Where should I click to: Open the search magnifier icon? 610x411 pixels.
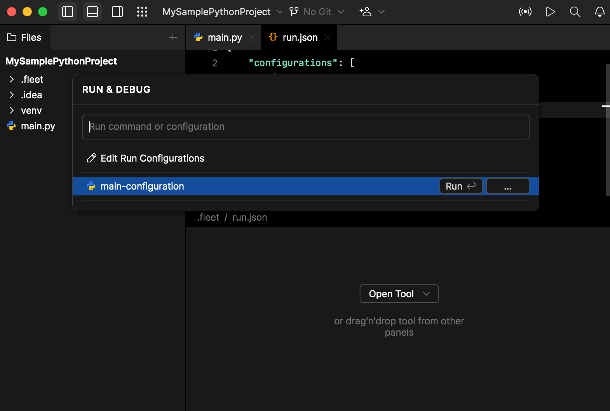[575, 12]
